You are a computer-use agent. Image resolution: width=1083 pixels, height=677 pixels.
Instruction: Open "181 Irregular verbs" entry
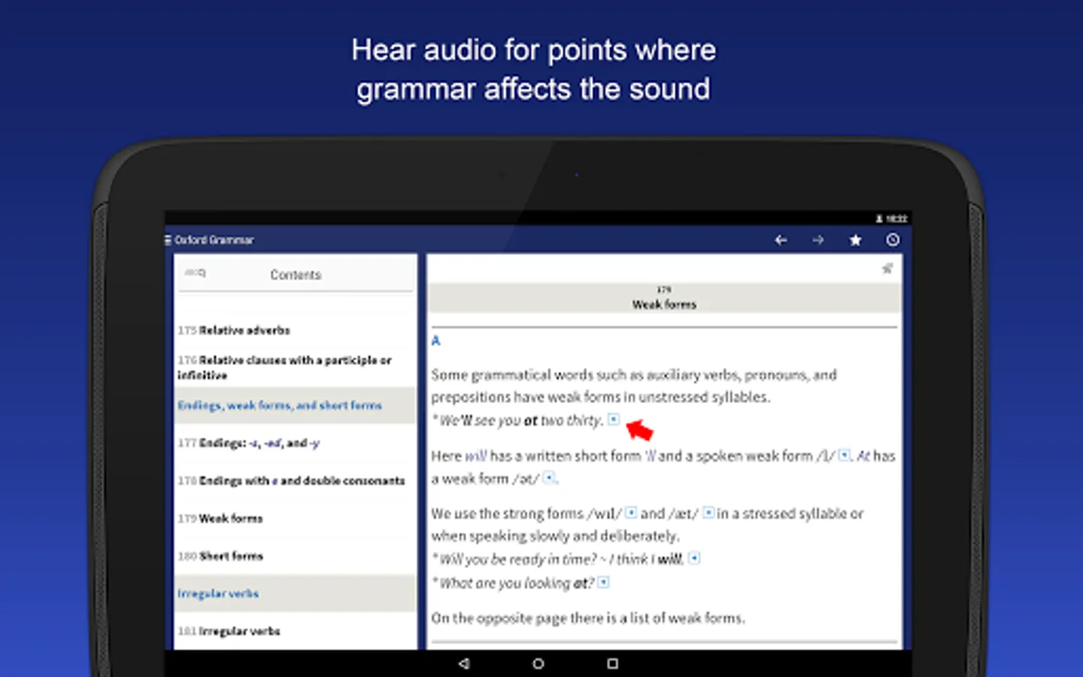coord(295,631)
